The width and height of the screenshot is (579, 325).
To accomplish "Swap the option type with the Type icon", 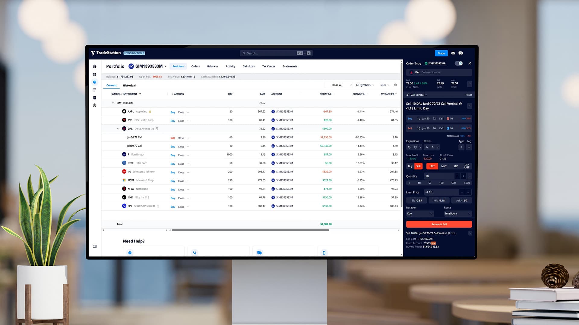I will [461, 147].
